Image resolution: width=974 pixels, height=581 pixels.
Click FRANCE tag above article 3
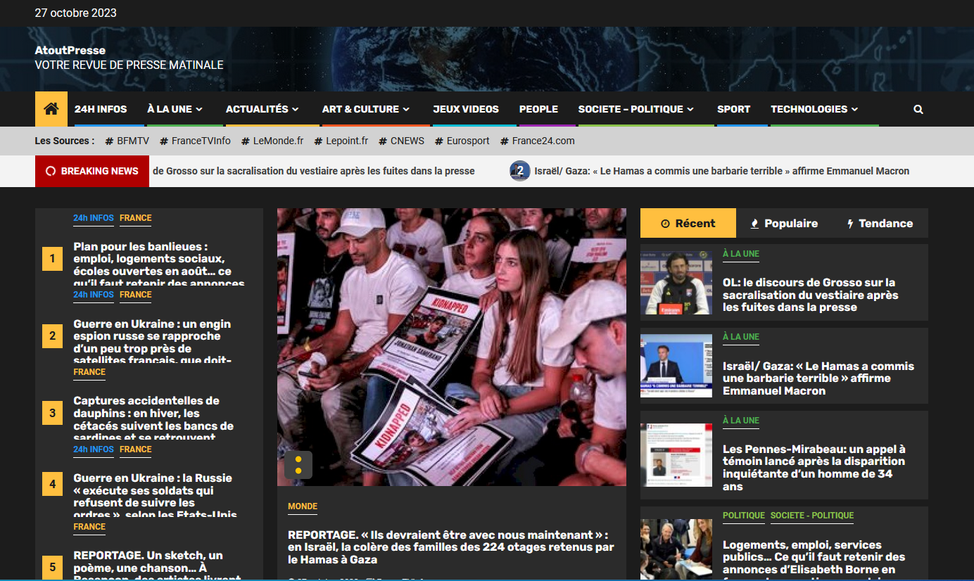tap(89, 372)
